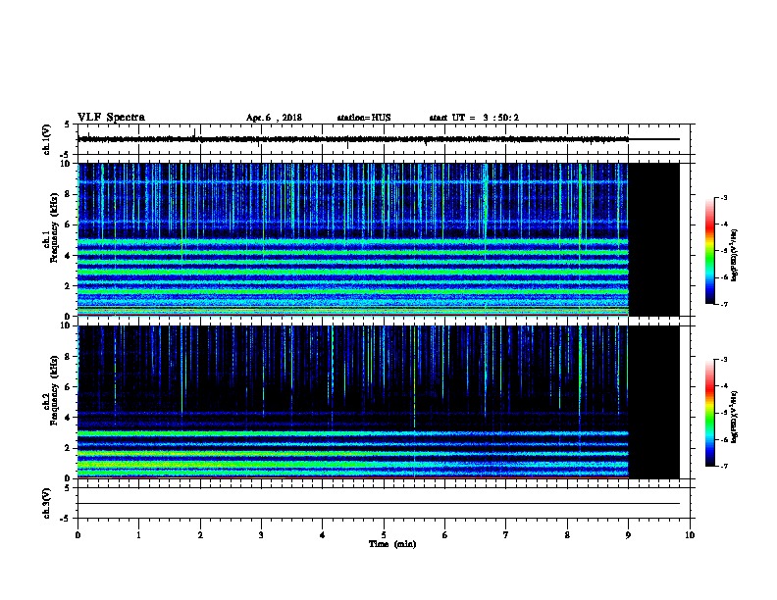Click inside the ch.2 spectrogram panel

[379, 402]
